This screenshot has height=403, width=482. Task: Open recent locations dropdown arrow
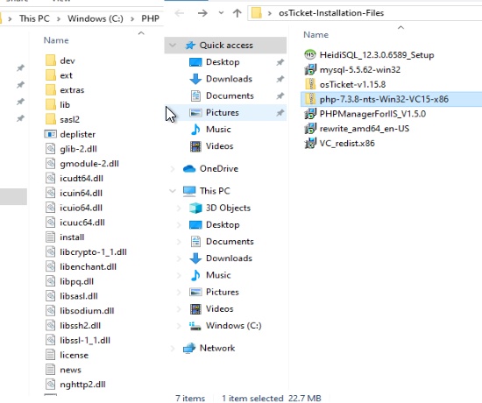tap(221, 13)
